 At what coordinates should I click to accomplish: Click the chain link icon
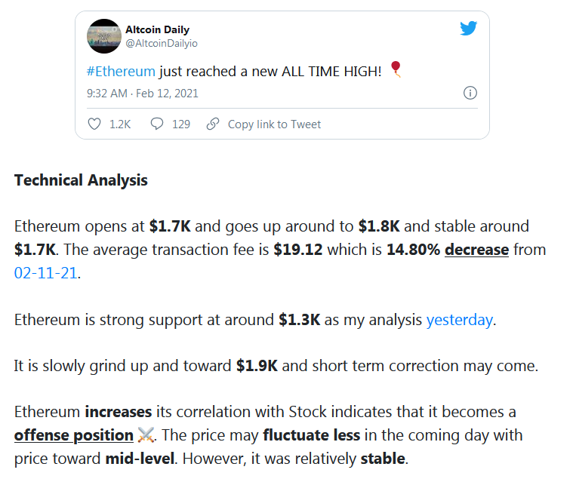tap(213, 124)
